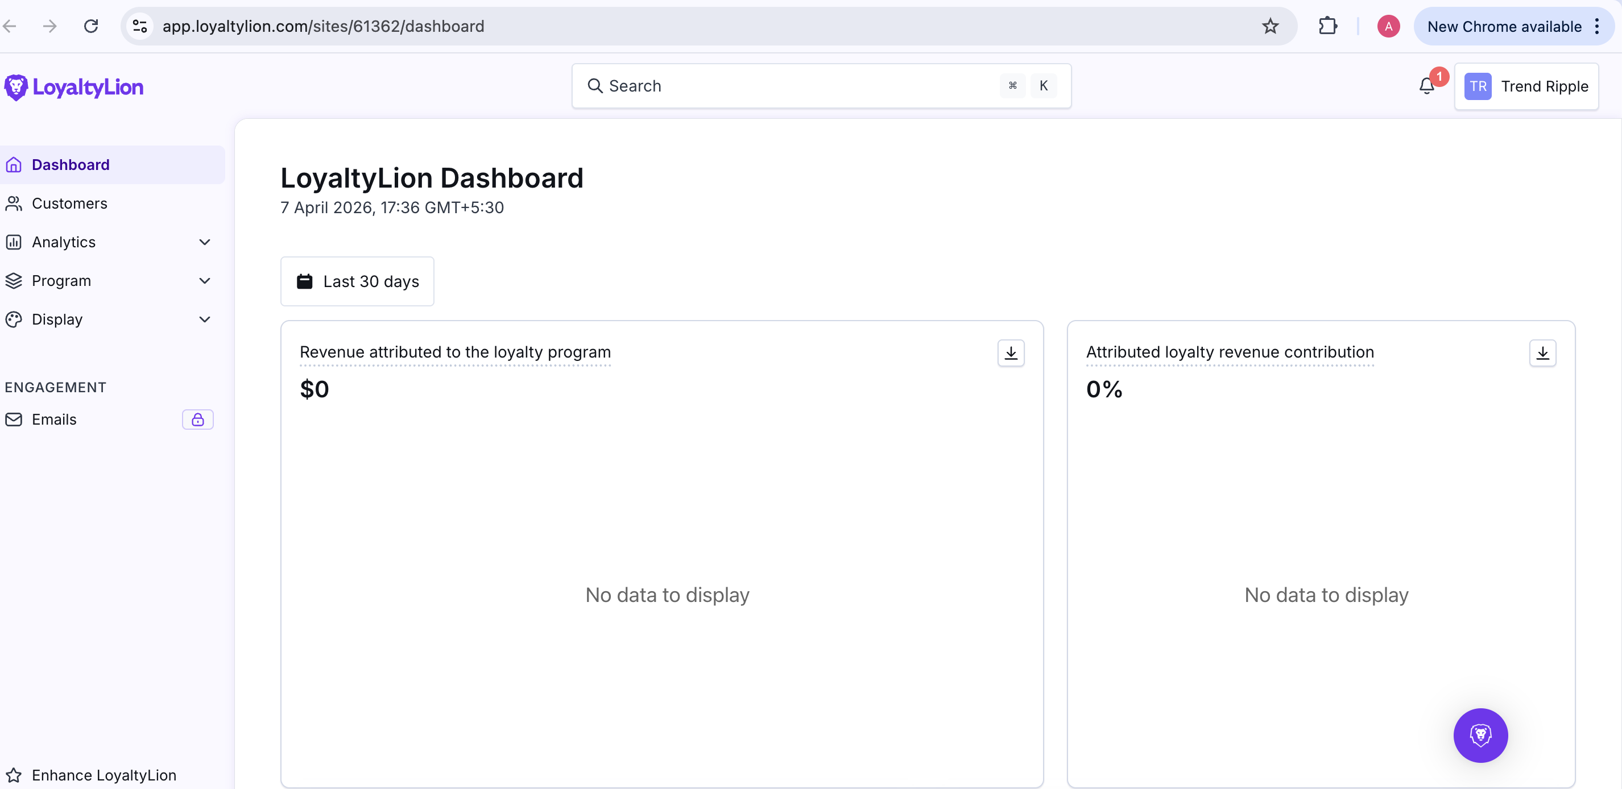
Task: Open the purple lion help widget
Action: pos(1480,735)
